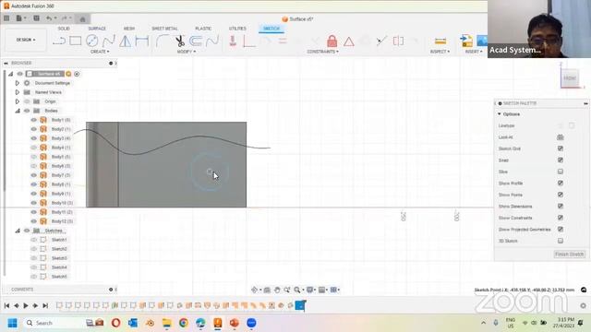Toggle the Show Profile checkbox
The image size is (591, 332).
(561, 184)
